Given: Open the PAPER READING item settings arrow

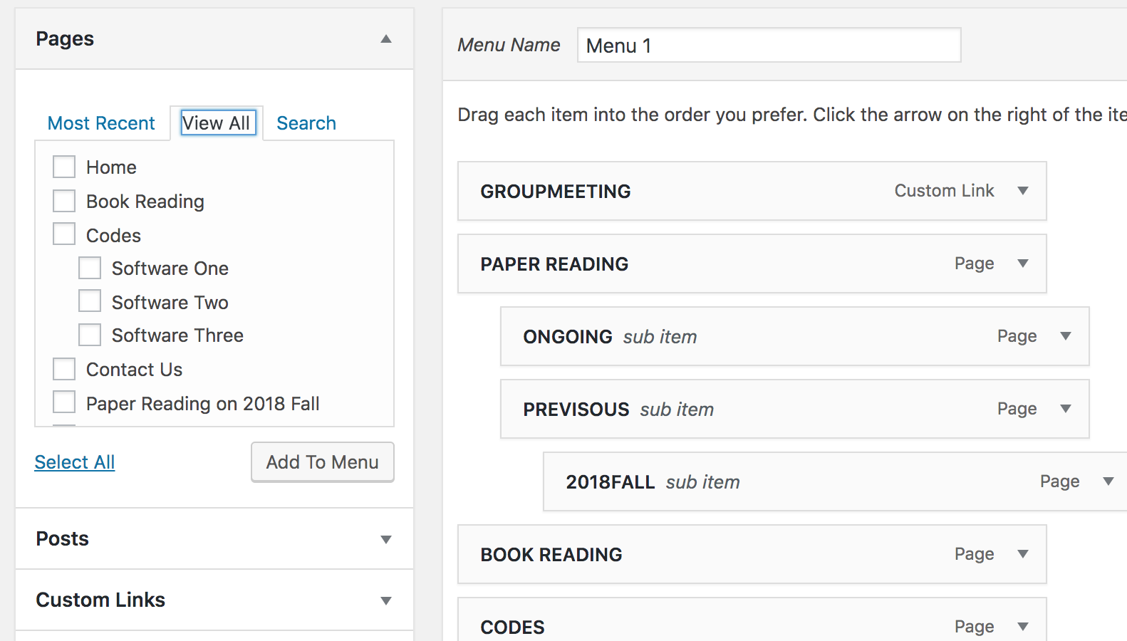Looking at the screenshot, I should pos(1024,264).
